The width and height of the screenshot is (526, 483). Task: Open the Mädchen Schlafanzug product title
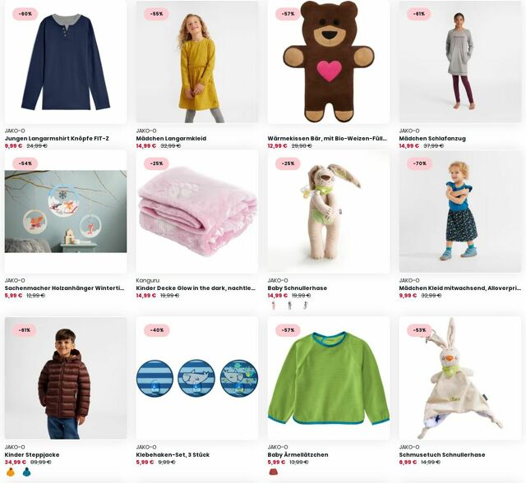(x=432, y=139)
